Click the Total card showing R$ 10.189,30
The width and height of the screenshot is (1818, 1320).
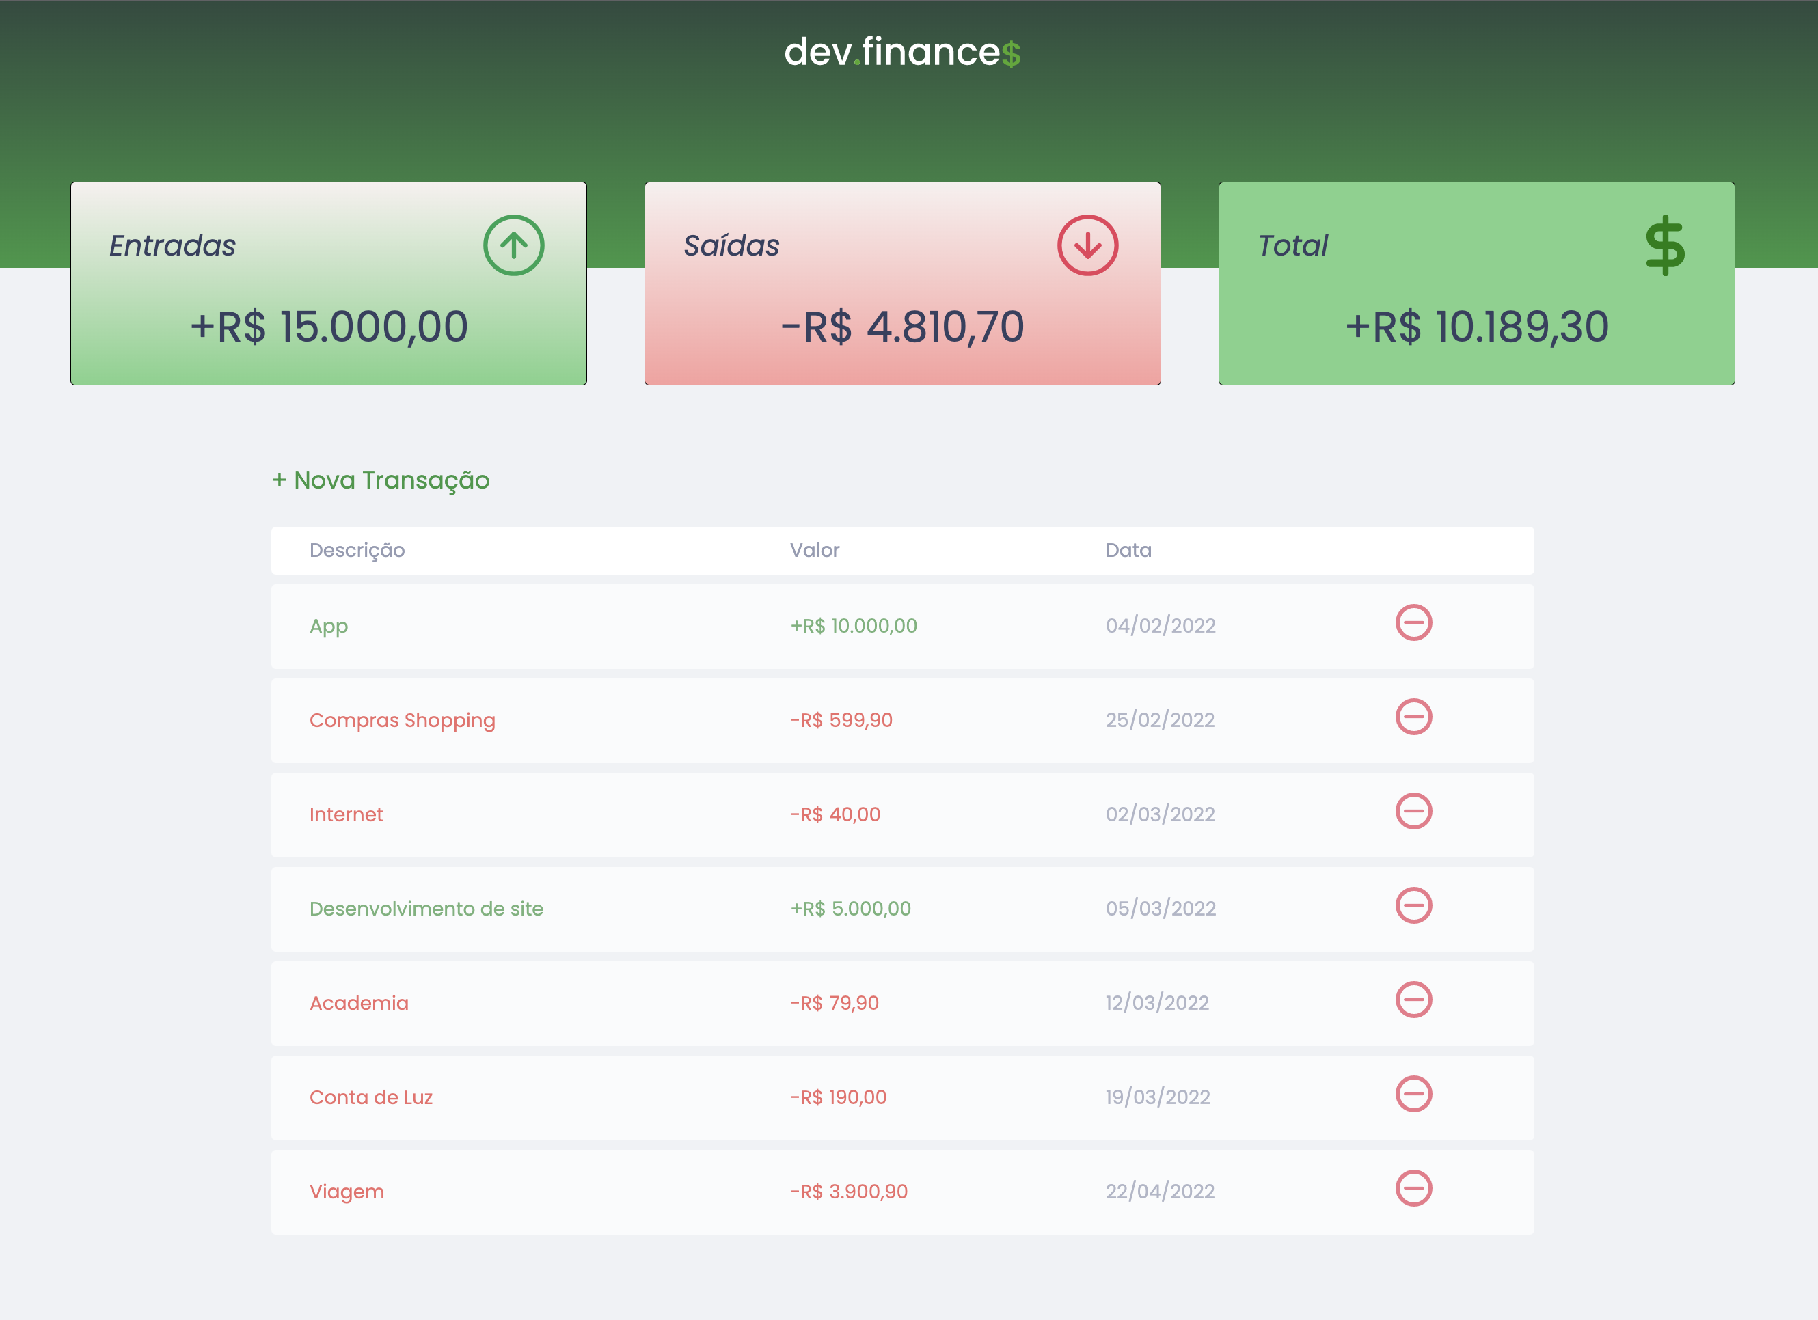pyautogui.click(x=1476, y=284)
